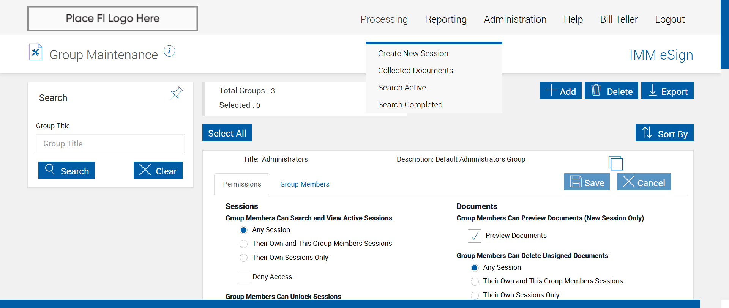This screenshot has height=308, width=729.
Task: Click the pin icon in Search panel
Action: coord(177,93)
